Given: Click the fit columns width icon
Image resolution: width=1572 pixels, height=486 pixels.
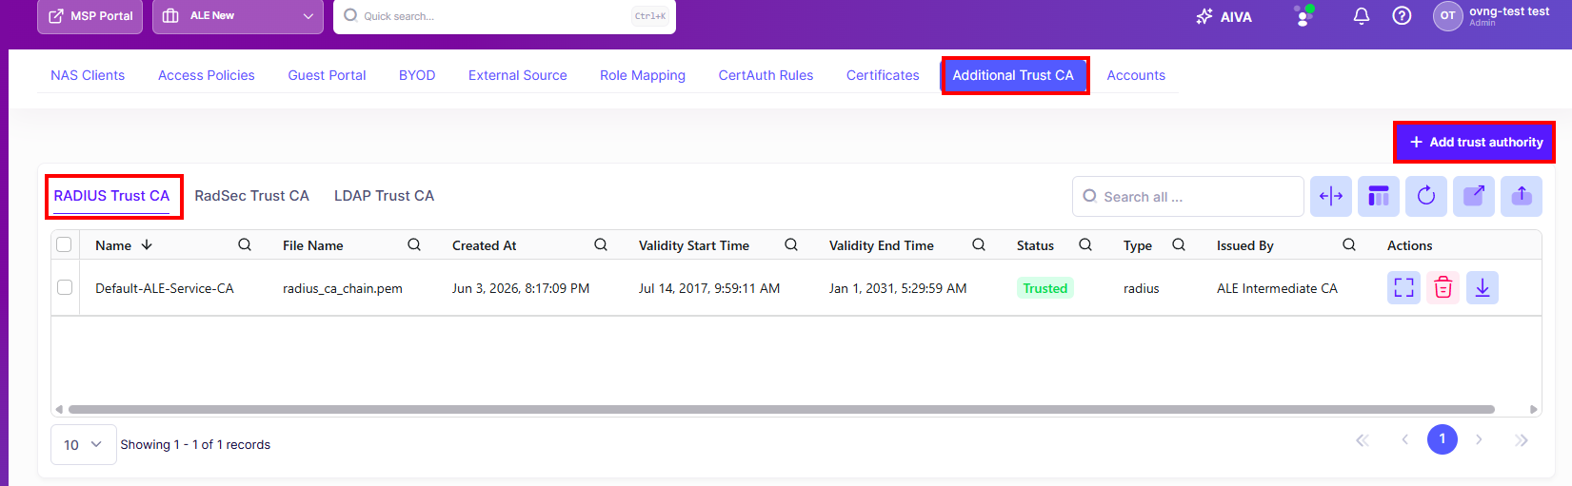Looking at the screenshot, I should (1331, 197).
